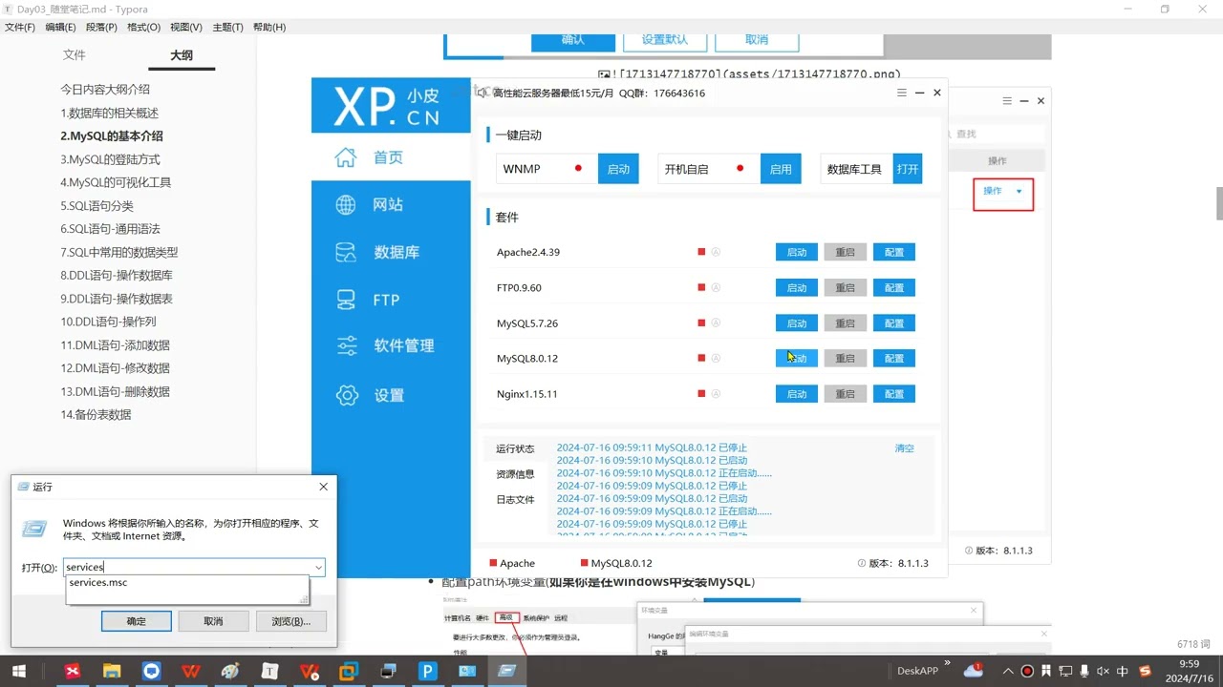1223x687 pixels.
Task: Click 配置 for MySQL8.0.12
Action: click(894, 358)
